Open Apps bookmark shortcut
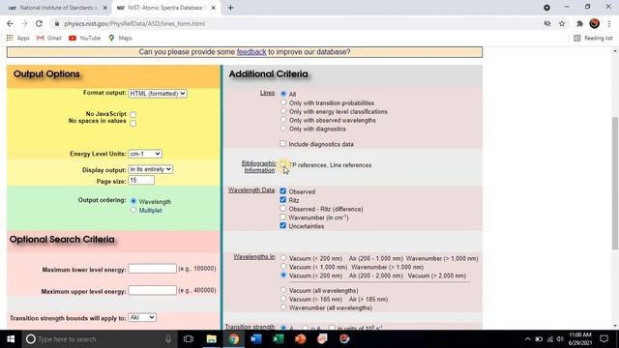619x348 pixels. [18, 38]
